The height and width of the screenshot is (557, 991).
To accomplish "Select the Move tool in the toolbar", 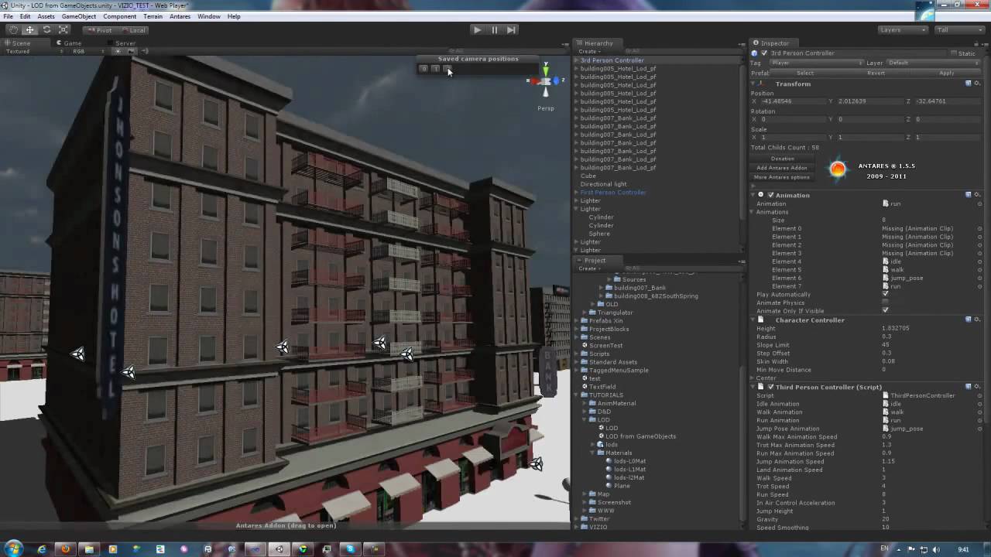I will [x=29, y=30].
